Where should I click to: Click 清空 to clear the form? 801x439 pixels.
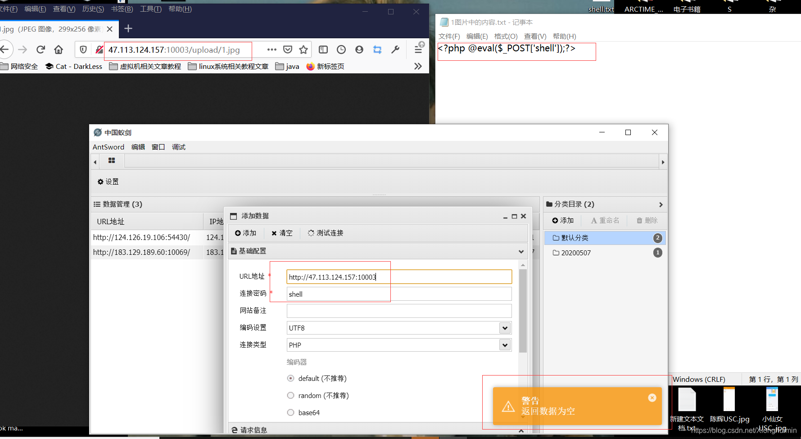tap(282, 233)
